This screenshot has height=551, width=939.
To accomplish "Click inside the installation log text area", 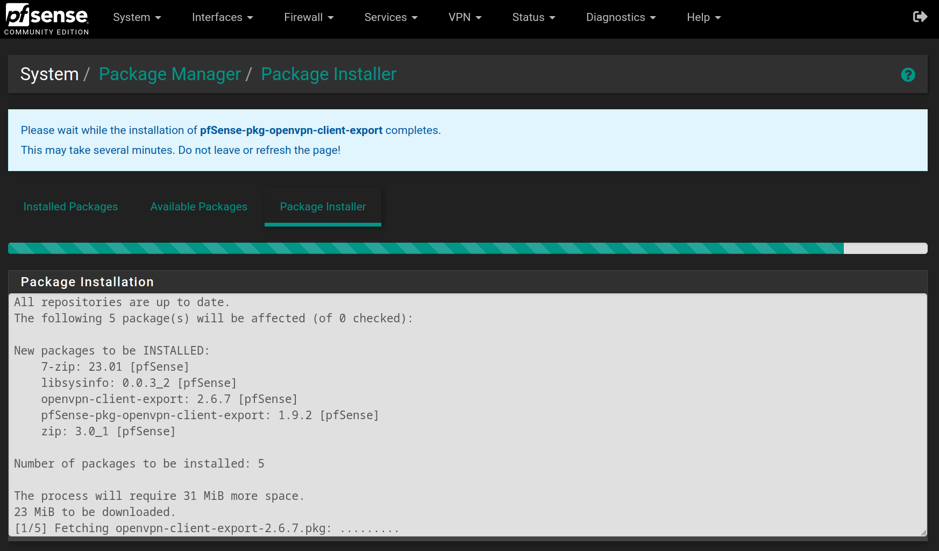I will [468, 415].
